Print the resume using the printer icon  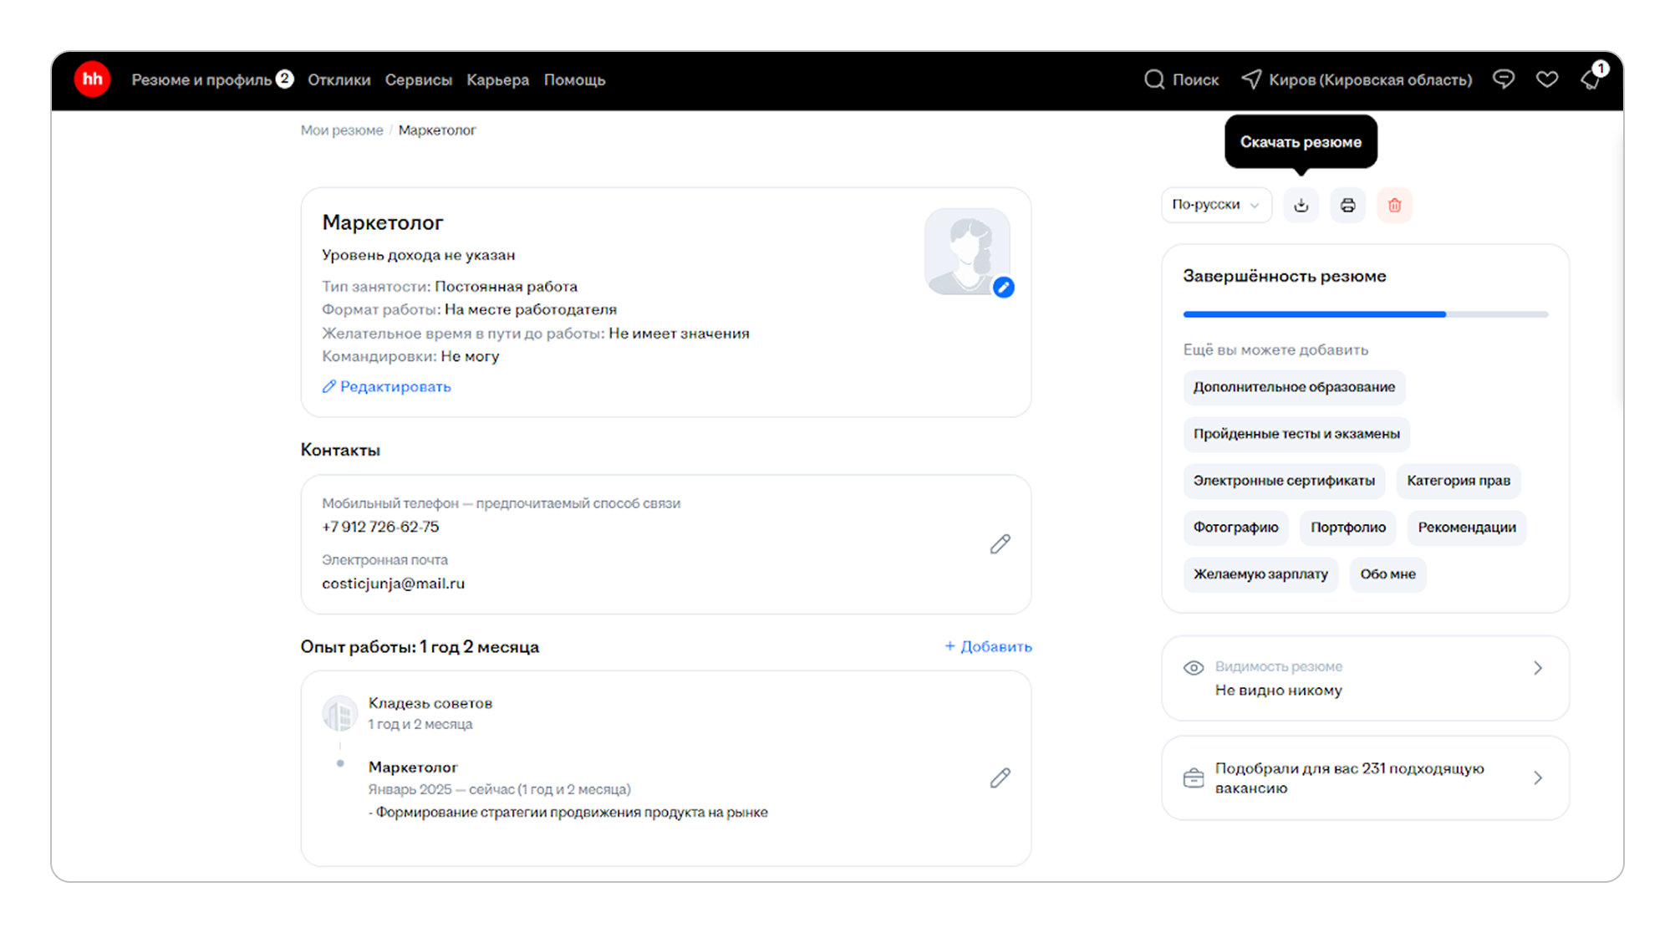[x=1347, y=205]
